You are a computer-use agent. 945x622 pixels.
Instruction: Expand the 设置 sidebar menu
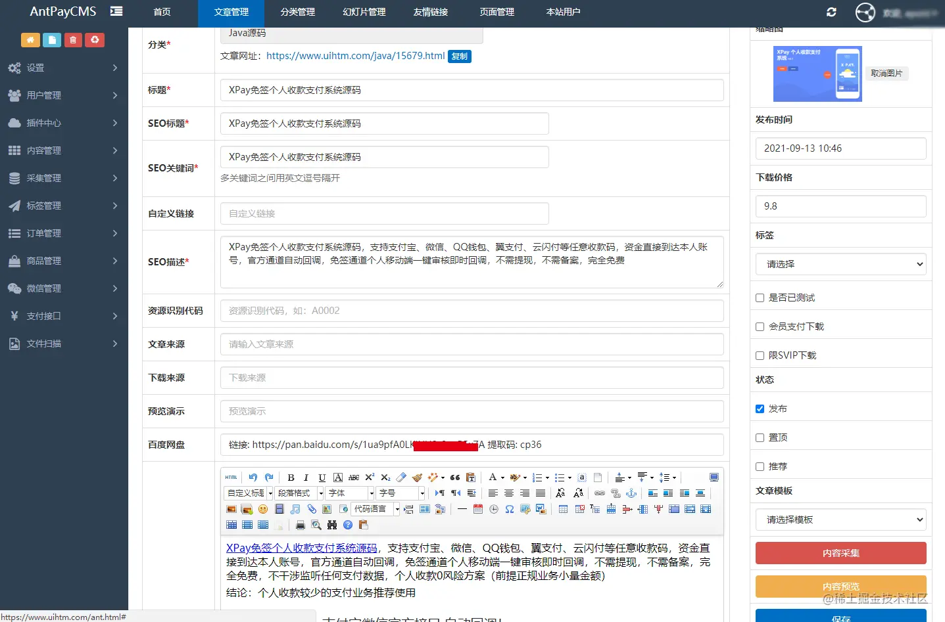tap(64, 68)
